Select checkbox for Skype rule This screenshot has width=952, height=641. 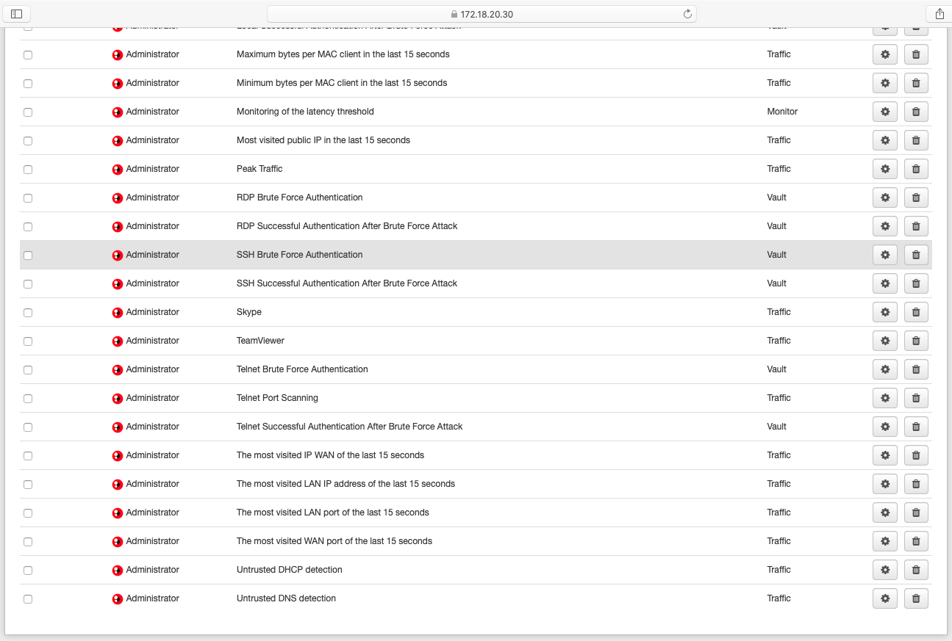point(28,313)
